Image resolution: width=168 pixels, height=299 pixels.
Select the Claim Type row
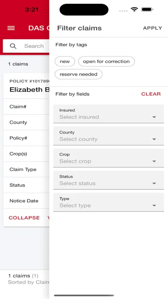click(27, 170)
